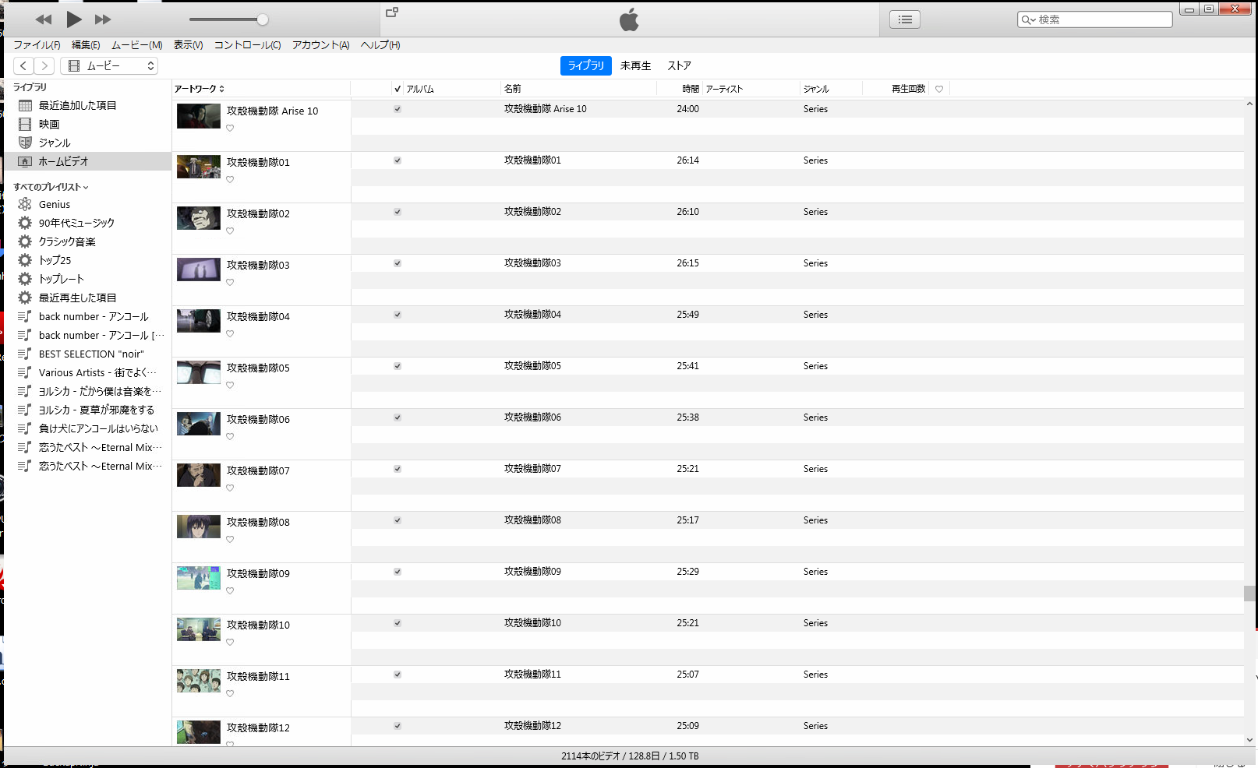Screen dimensions: 1258x768
Task: Click the heart (love) column header
Action: tap(939, 89)
